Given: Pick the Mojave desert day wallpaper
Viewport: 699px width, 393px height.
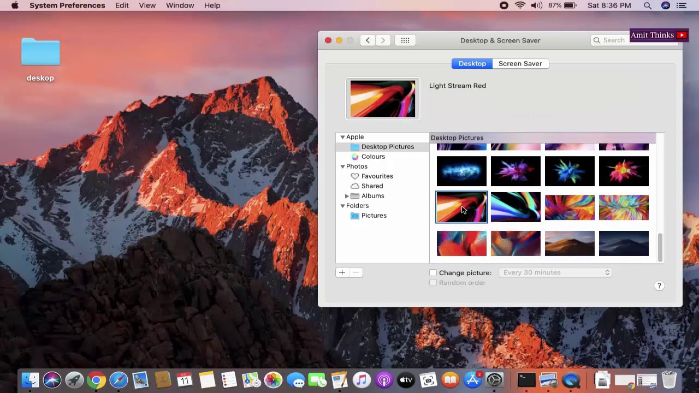Looking at the screenshot, I should (570, 243).
